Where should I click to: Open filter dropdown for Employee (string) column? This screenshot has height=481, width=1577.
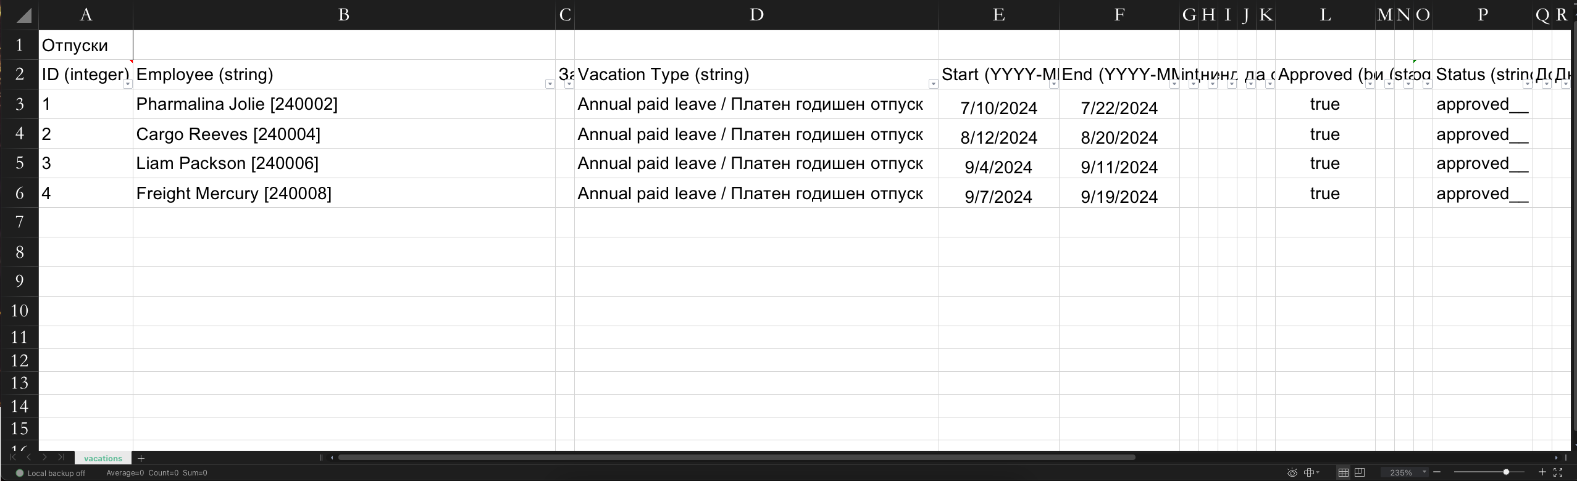550,84
